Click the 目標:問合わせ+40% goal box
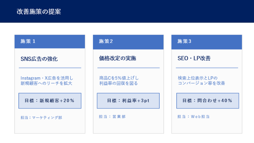 click(208, 101)
